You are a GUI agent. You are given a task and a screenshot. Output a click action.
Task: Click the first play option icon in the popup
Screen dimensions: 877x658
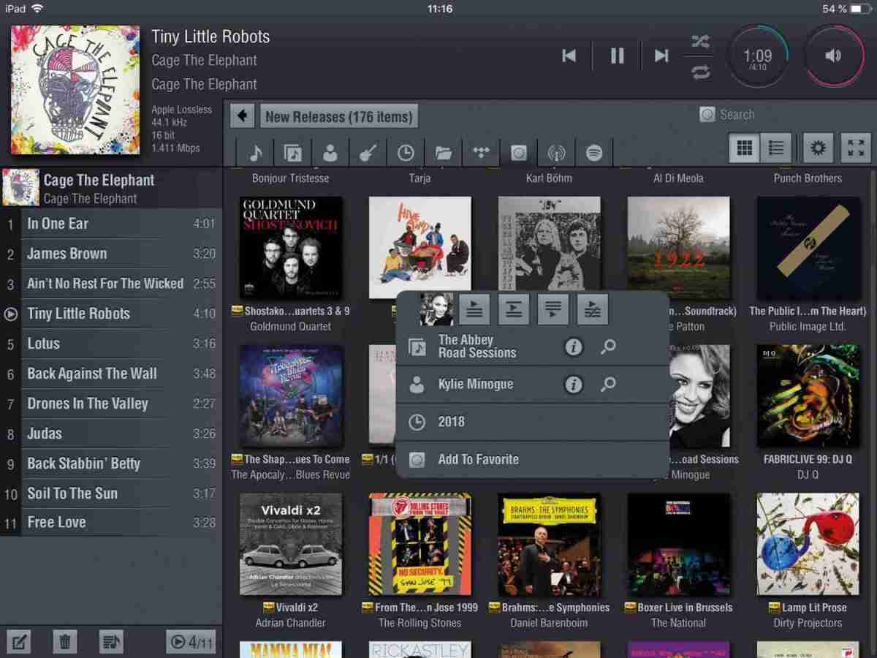point(474,309)
